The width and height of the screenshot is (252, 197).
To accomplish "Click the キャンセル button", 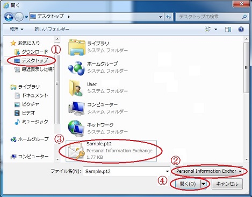I will click(x=227, y=184).
